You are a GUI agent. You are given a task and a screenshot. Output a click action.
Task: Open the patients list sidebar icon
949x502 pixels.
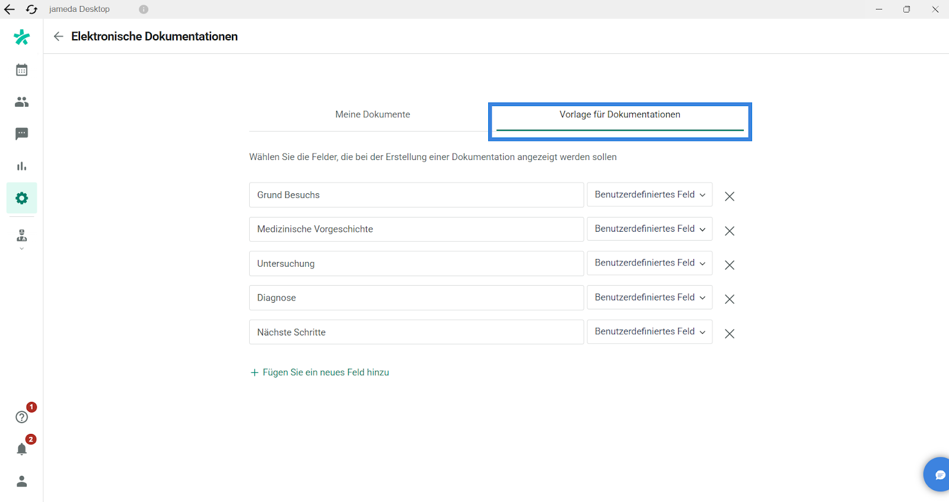pos(21,102)
